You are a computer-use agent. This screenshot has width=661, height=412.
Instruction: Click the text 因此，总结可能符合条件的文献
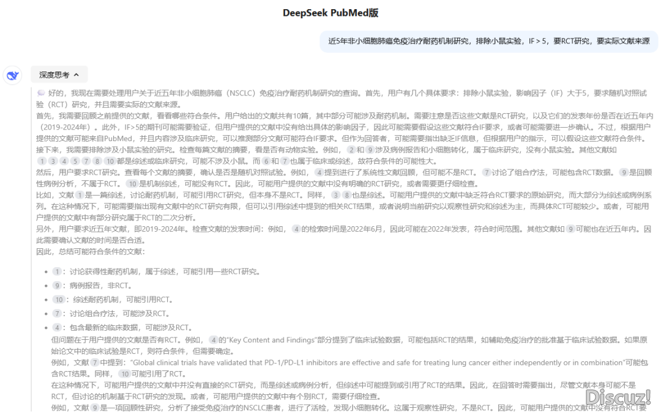coord(91,252)
